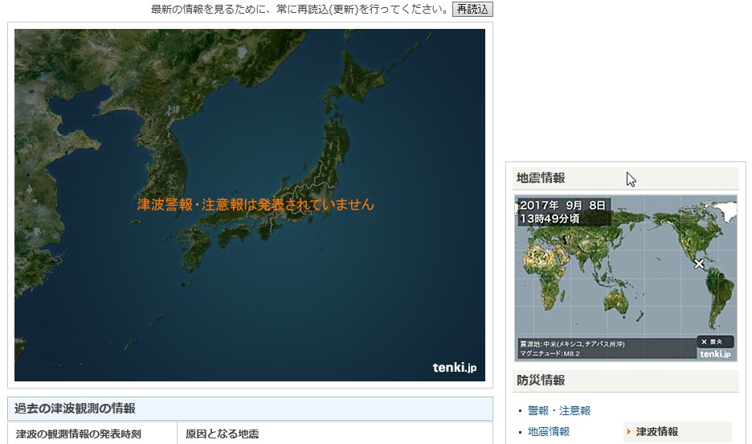Click the 地震情報 section heading
The width and height of the screenshot is (752, 444).
click(x=541, y=178)
